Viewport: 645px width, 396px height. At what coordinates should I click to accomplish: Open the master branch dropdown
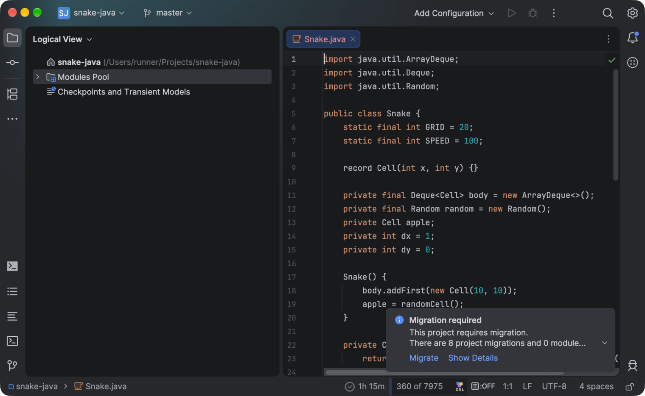point(168,13)
